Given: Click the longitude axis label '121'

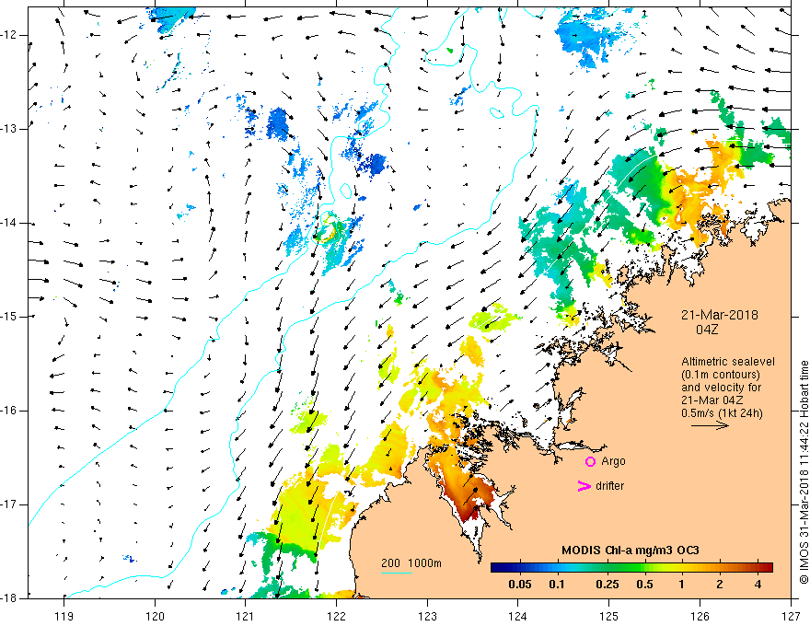Looking at the screenshot, I should (246, 616).
